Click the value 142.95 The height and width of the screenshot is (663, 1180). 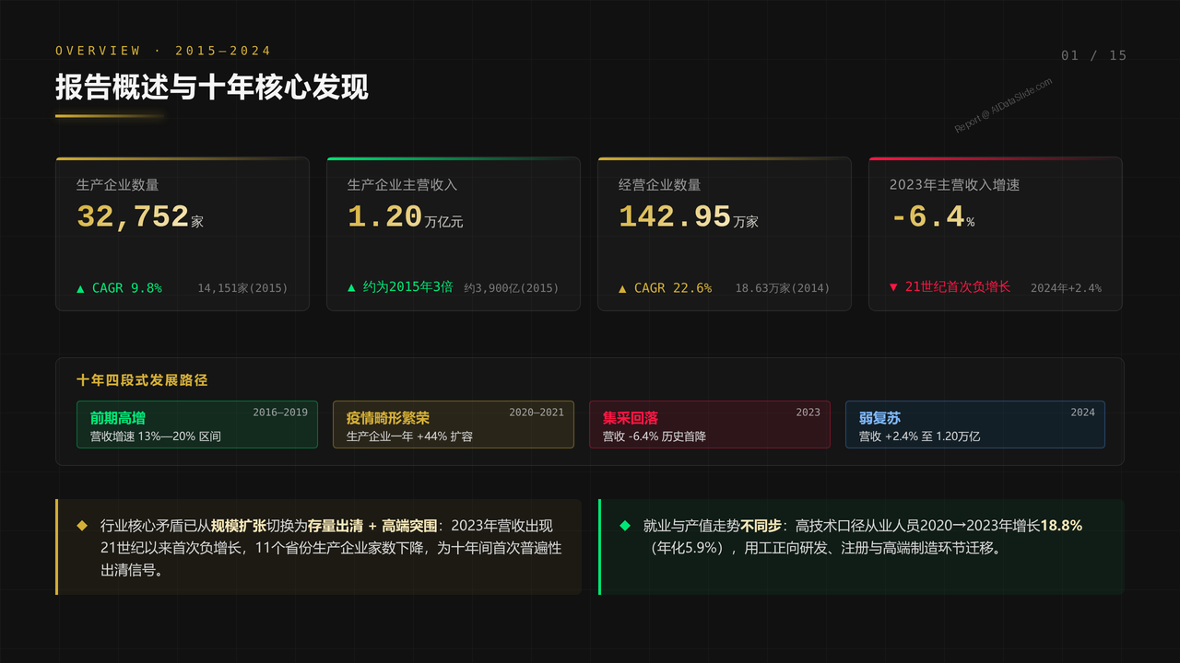[x=675, y=216]
